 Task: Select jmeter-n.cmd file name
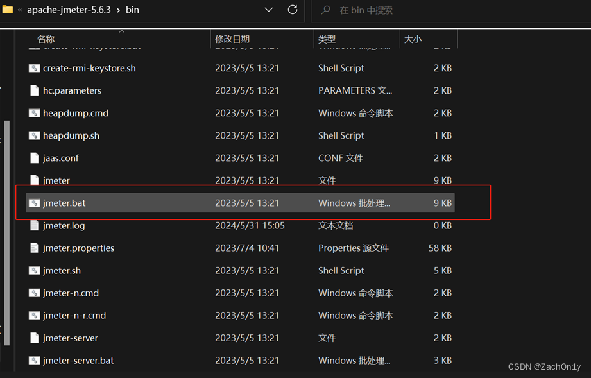71,293
